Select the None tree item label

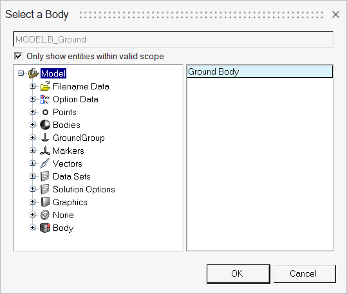(x=63, y=215)
